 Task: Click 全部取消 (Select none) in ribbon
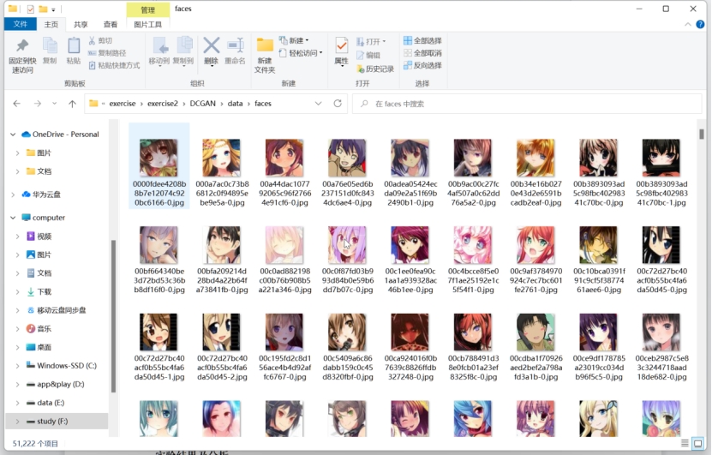[x=422, y=53]
